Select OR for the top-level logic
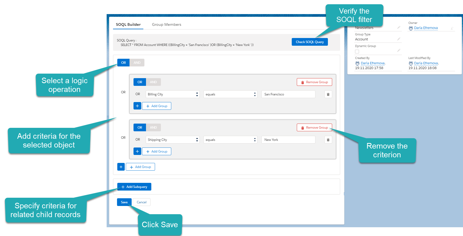The height and width of the screenshot is (236, 463). tap(123, 62)
